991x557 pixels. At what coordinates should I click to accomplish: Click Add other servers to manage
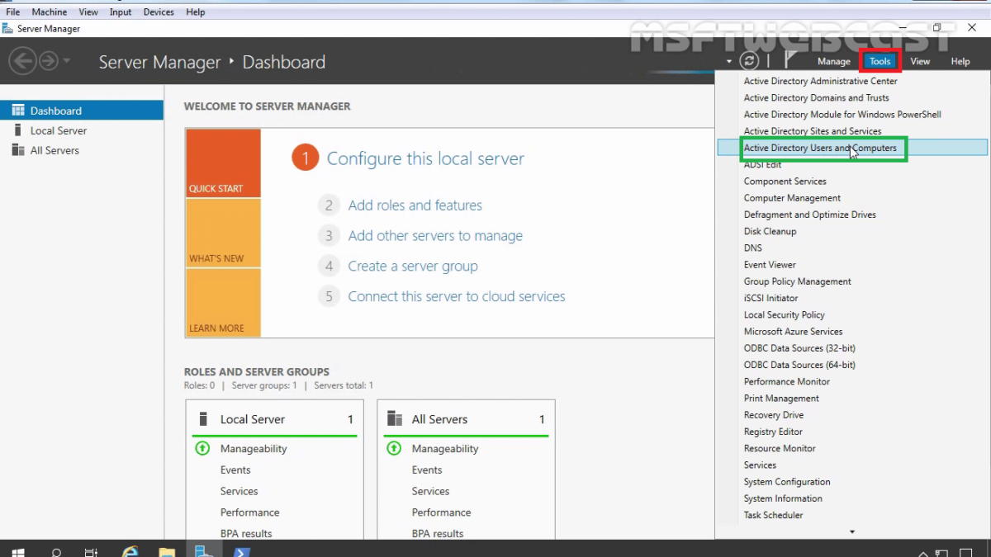435,236
